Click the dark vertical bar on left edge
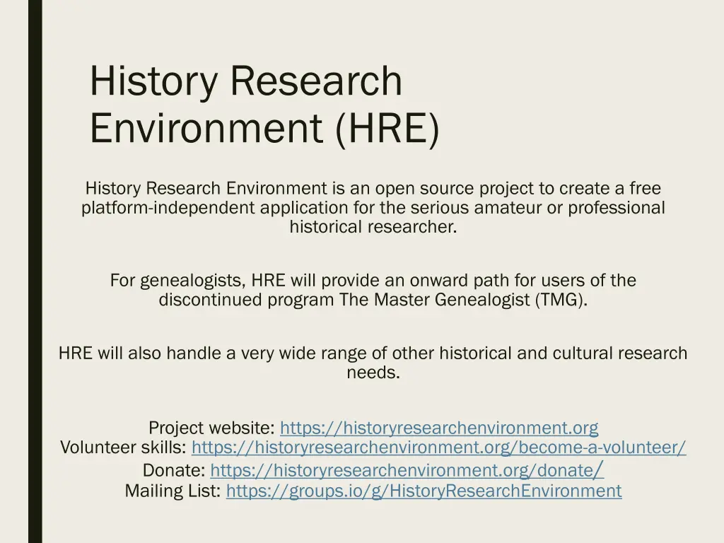 tap(35, 271)
